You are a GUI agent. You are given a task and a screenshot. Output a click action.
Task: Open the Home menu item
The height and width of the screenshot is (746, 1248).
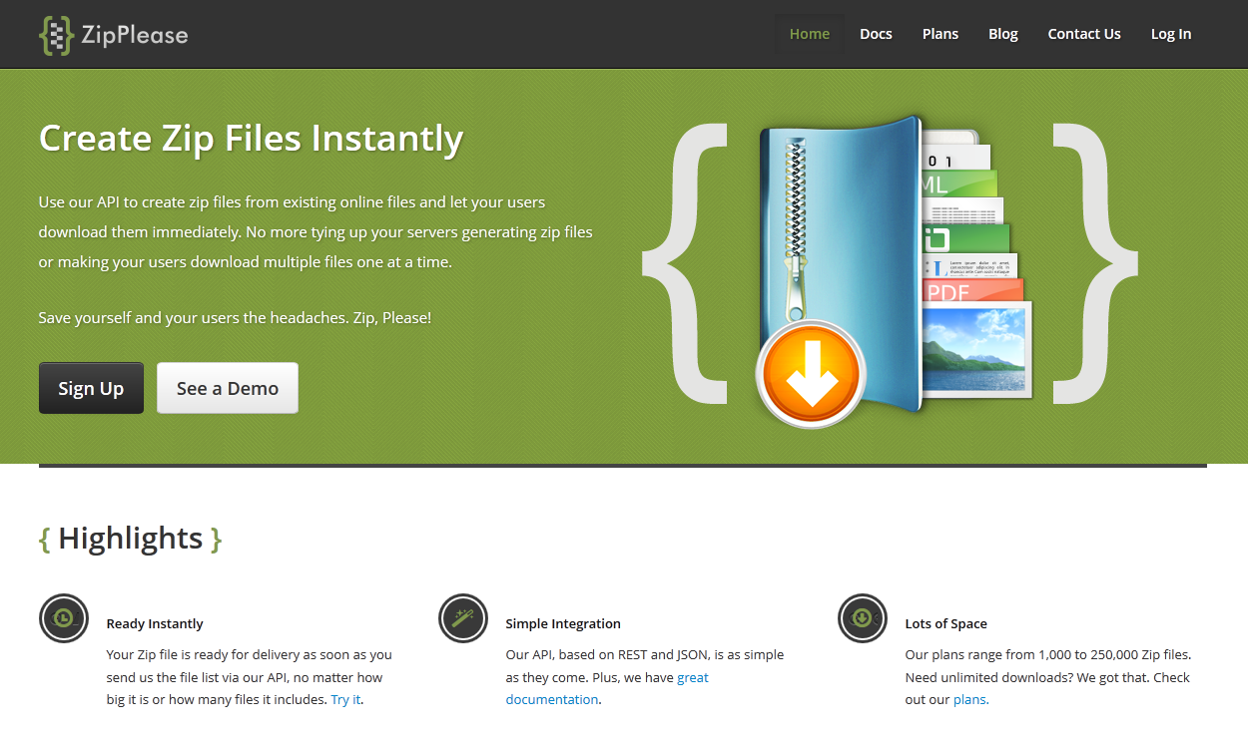click(810, 34)
